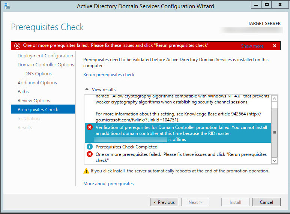This screenshot has height=214, width=290.
Task: Click the yellow warning icon about reboot
Action: (86, 171)
